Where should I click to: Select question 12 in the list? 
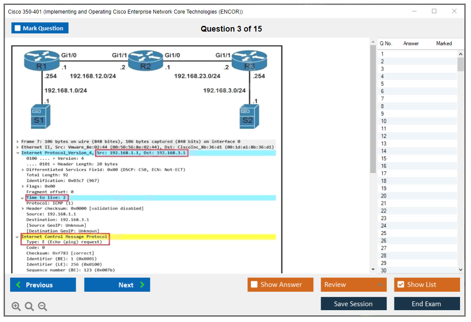pyautogui.click(x=418, y=136)
